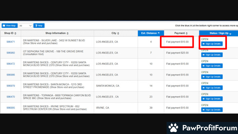238x134 pixels.
Task: Click distance value 39 cell
Action: click(151, 108)
